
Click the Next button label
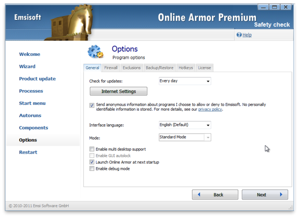point(261,195)
